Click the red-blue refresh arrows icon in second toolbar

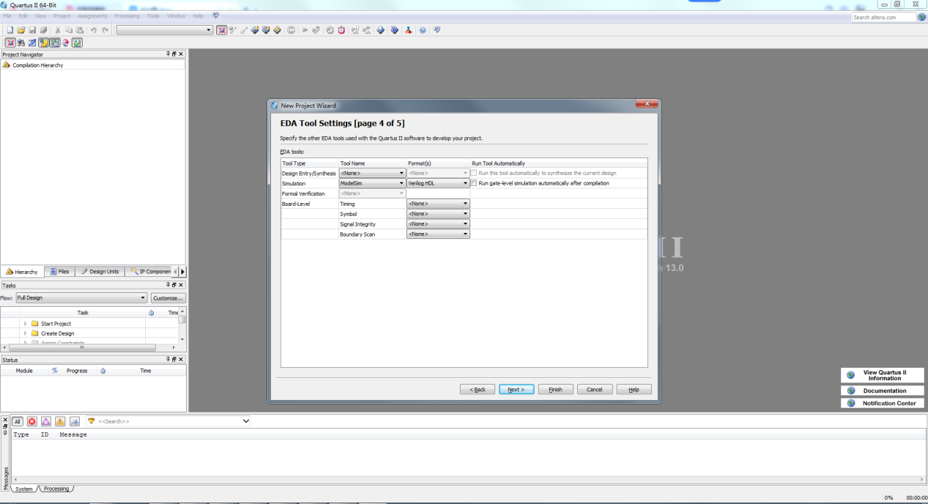point(66,42)
